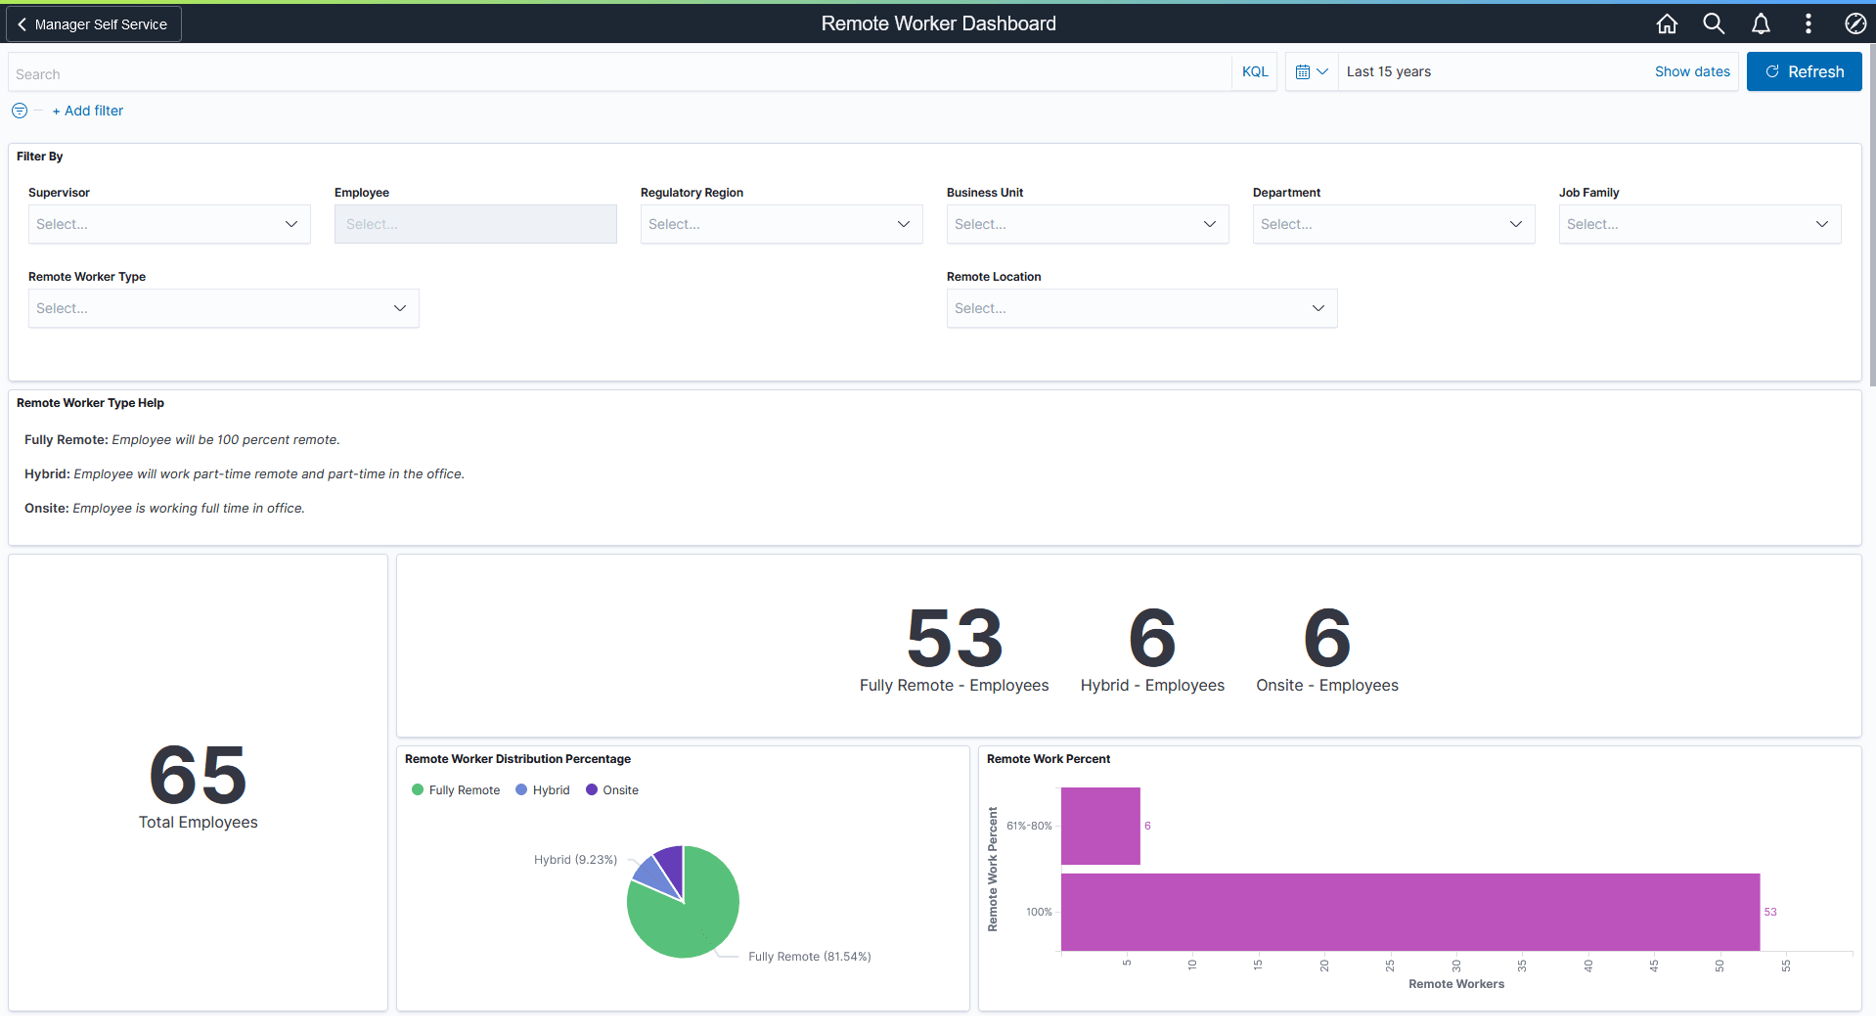Click the filter options funnel icon
1876x1033 pixels.
click(19, 111)
